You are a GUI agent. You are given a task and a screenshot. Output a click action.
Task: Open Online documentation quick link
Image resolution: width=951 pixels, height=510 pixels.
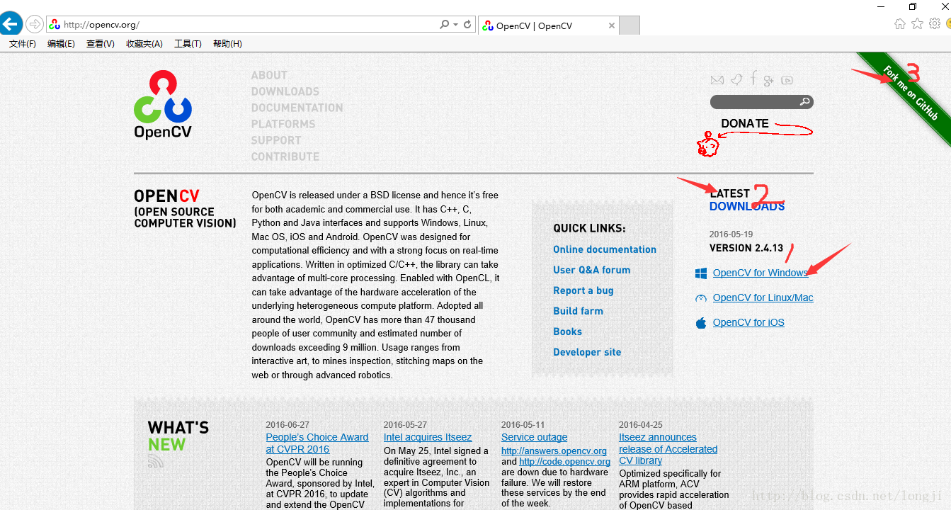pos(605,249)
